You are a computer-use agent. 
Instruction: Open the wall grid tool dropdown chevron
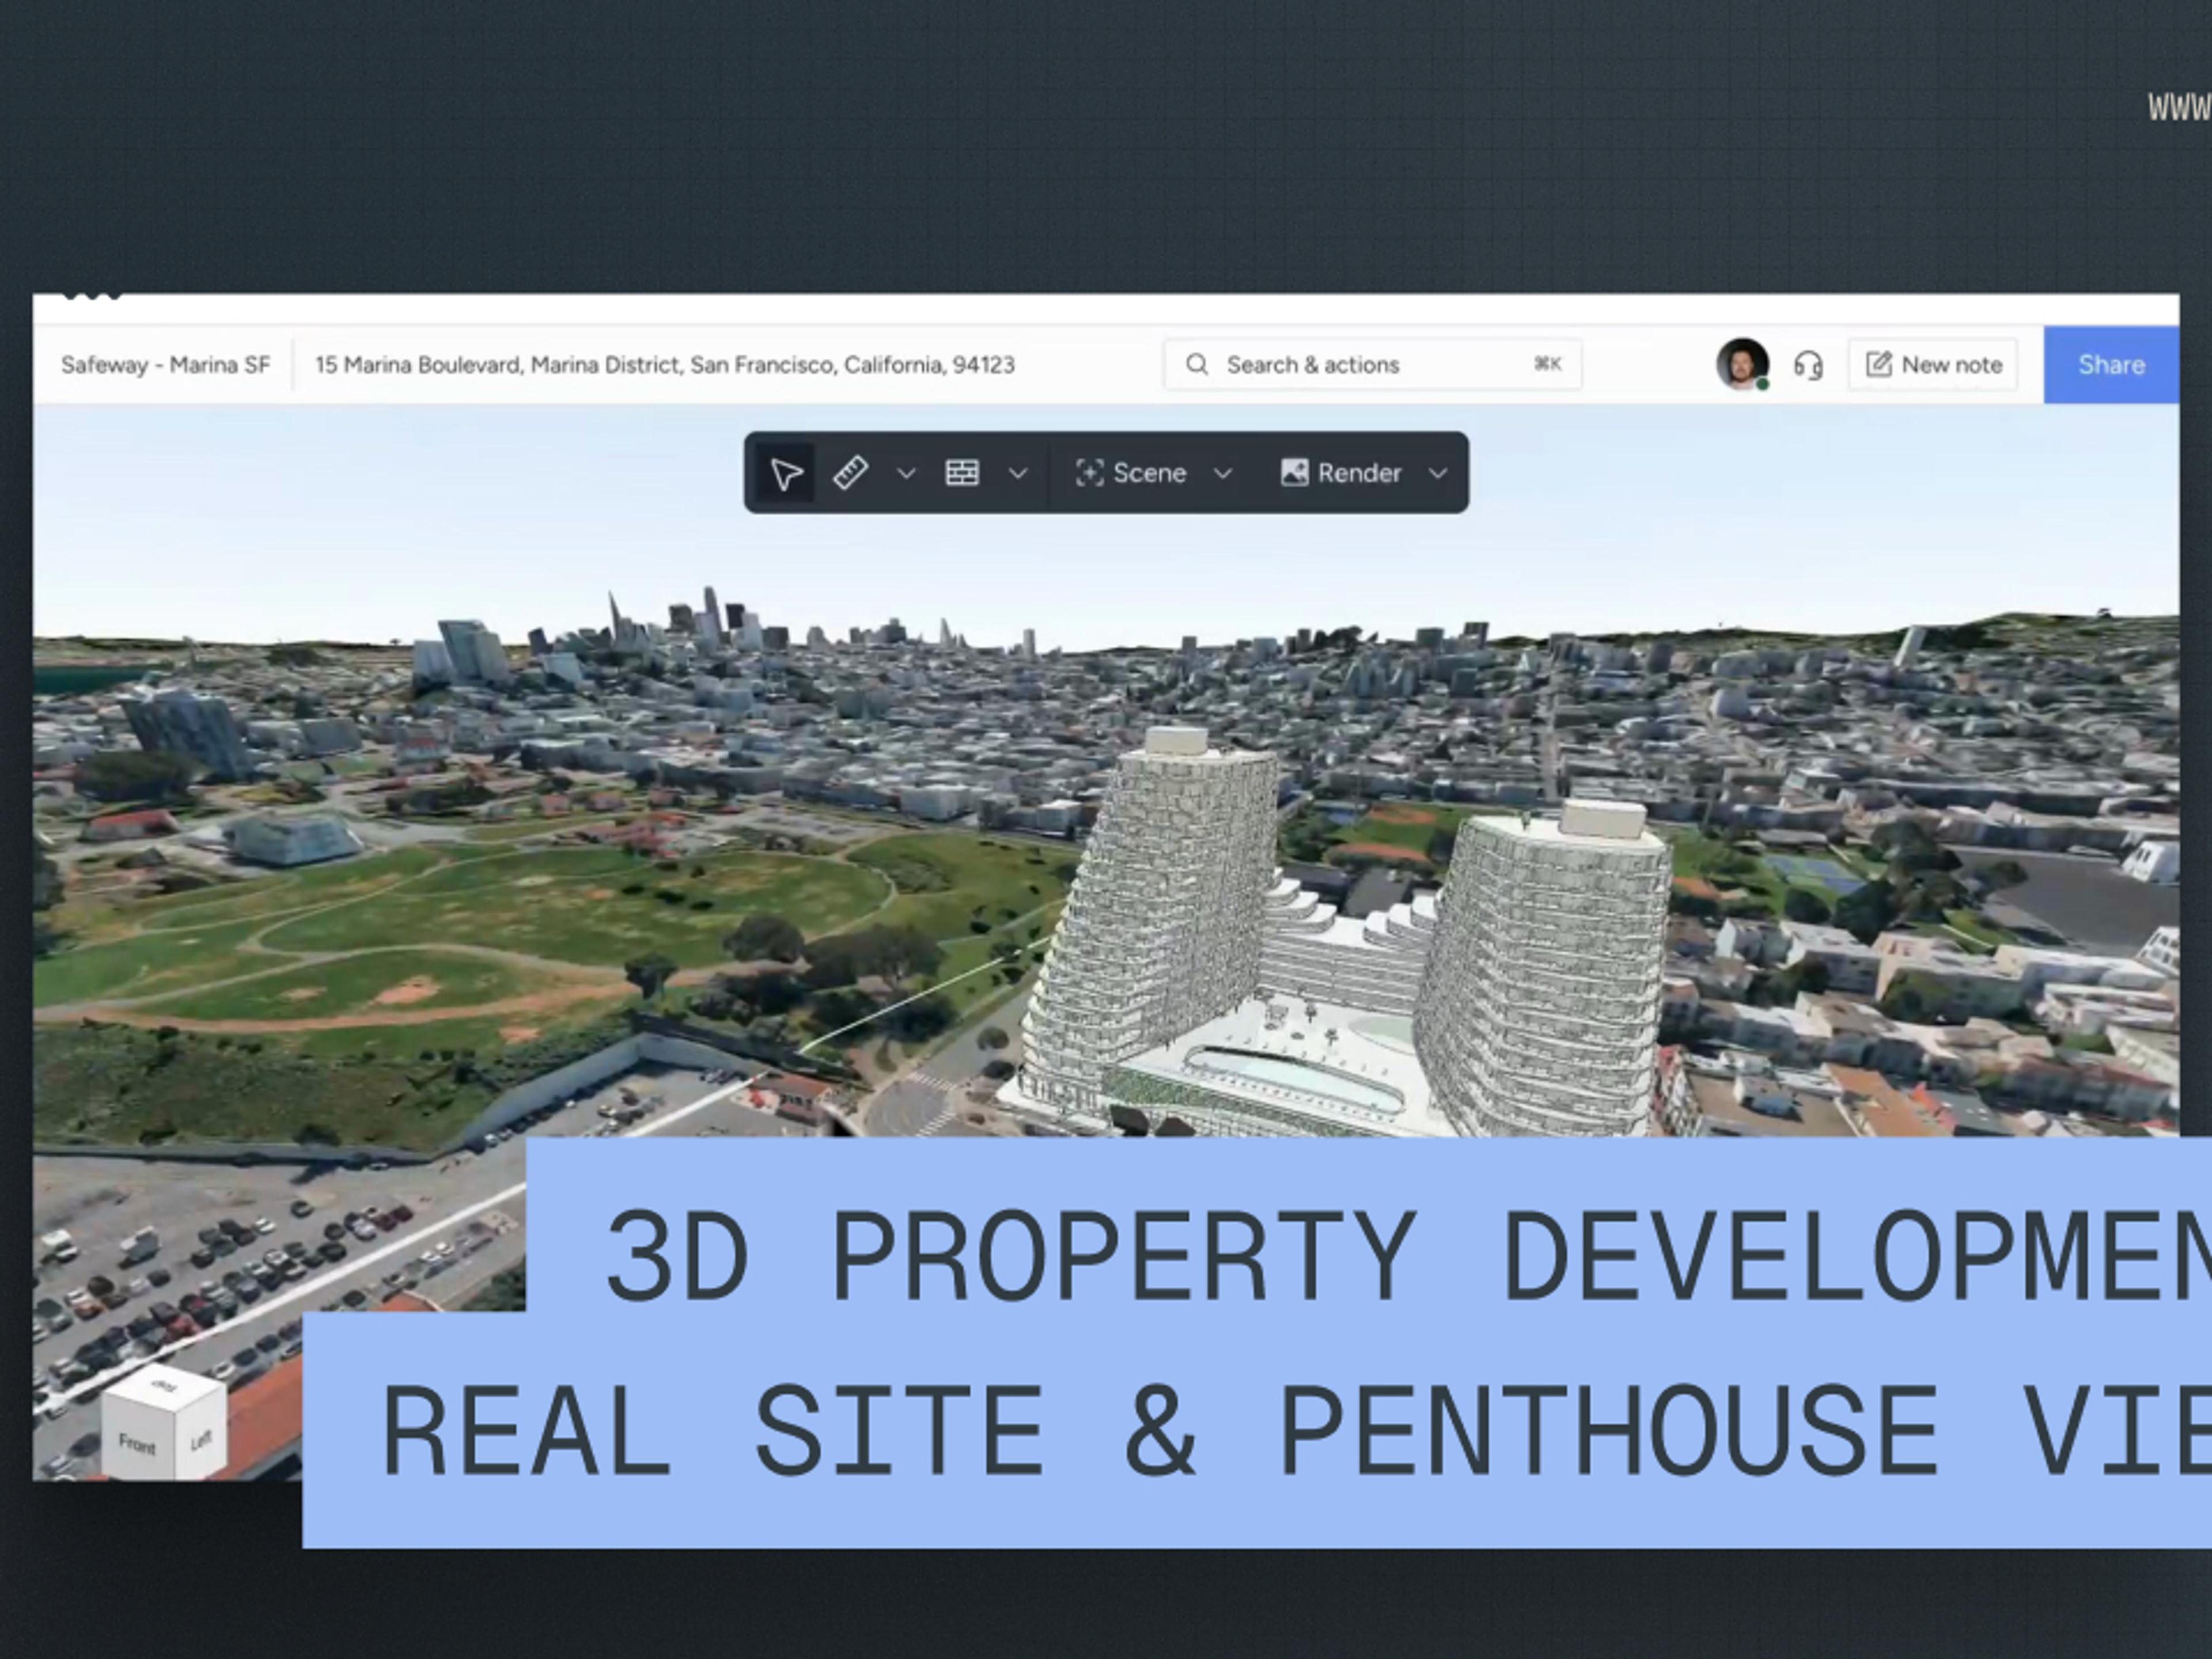pyautogui.click(x=1018, y=473)
